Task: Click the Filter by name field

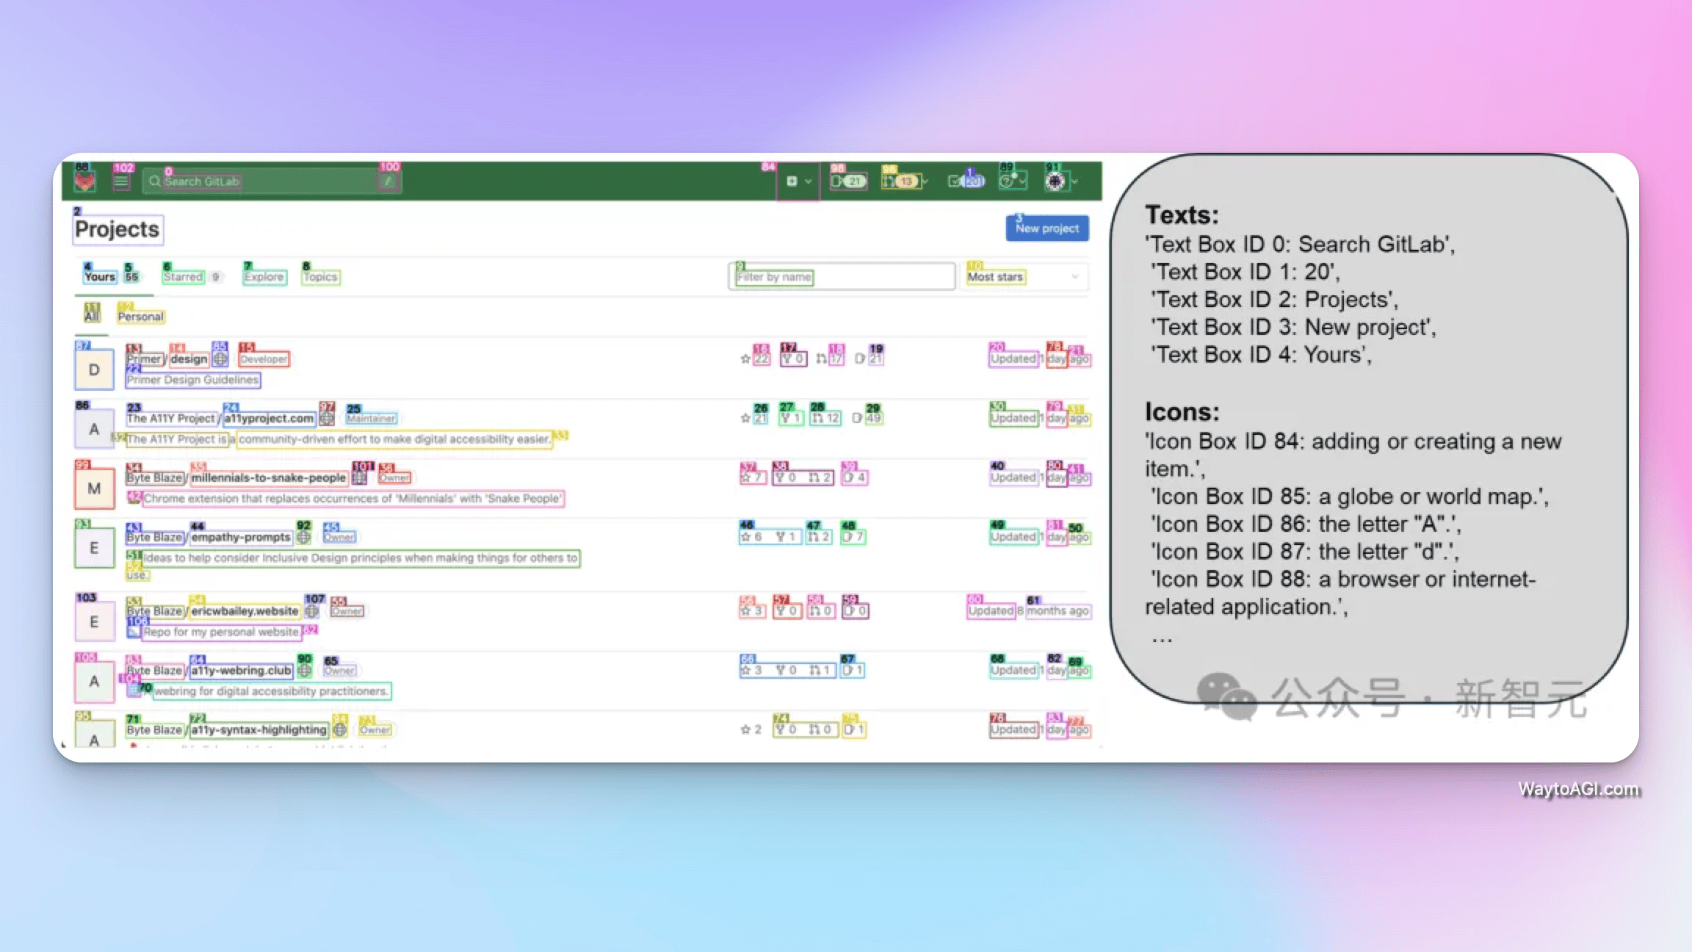Action: (x=842, y=277)
